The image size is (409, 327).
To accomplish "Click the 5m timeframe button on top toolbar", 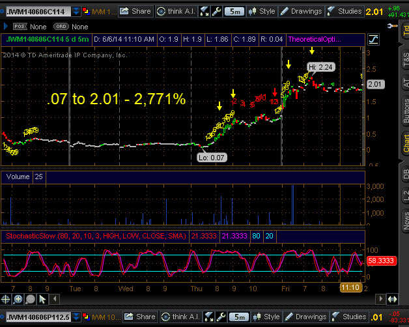I will point(234,11).
